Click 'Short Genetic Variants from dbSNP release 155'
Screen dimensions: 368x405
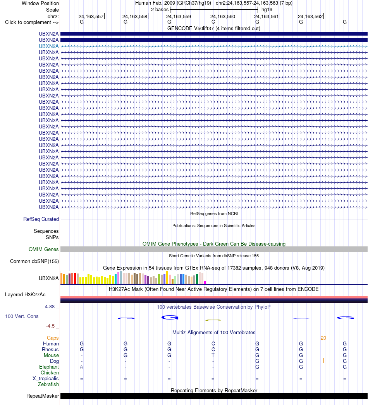214,256
